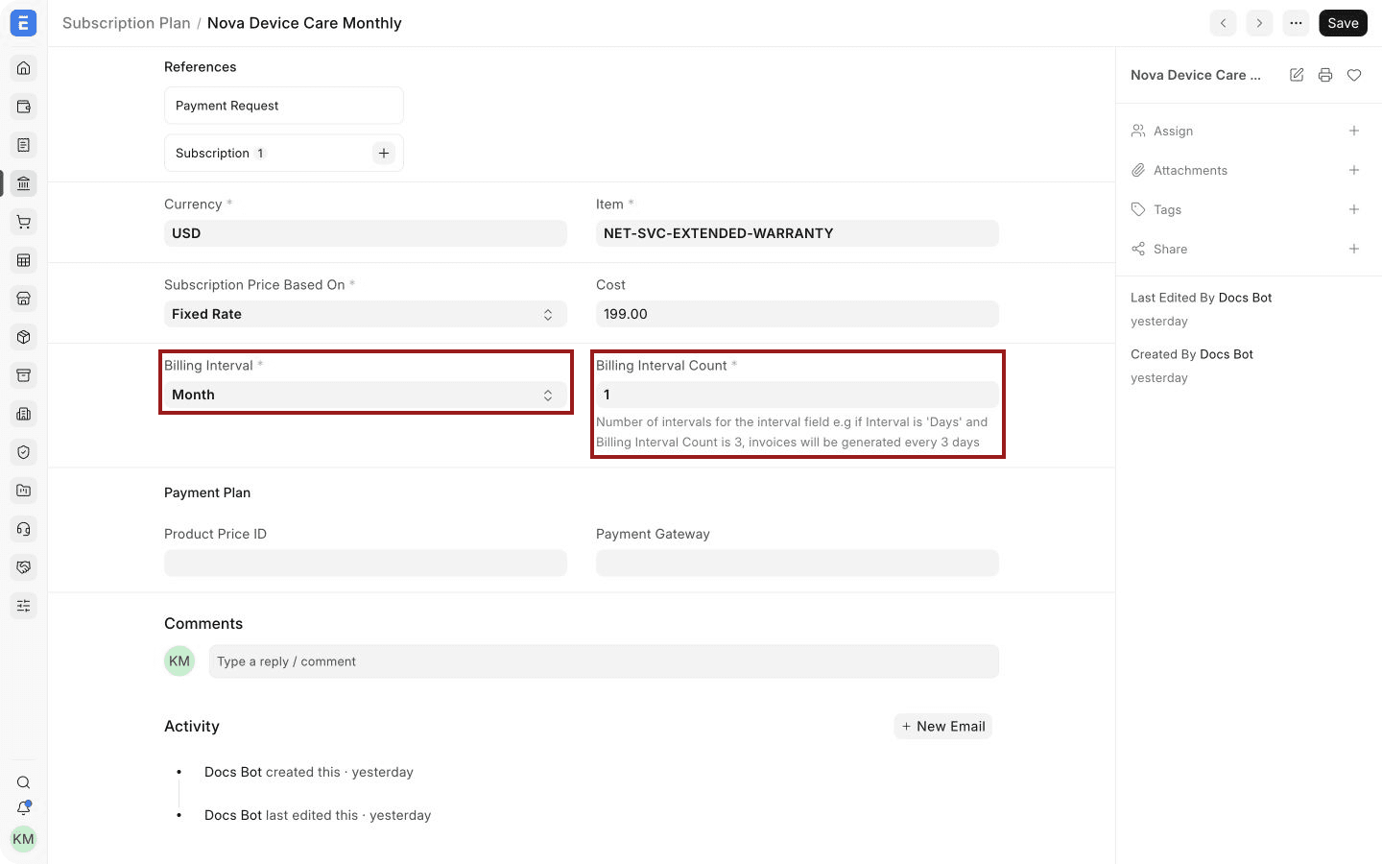The image size is (1382, 864).
Task: Open the wallet icon in the sidebar
Action: [x=24, y=107]
